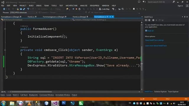Screen dimensions: 189x106
Task: Open the Immediate Window tab
Action: (x=63, y=95)
